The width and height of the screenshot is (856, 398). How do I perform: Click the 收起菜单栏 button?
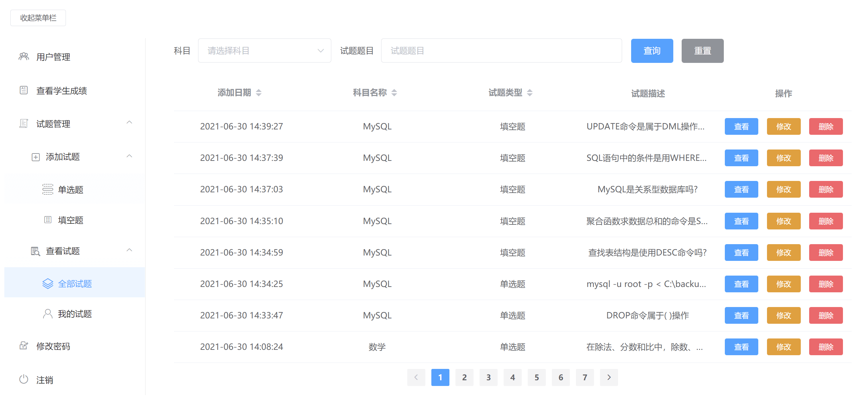pyautogui.click(x=38, y=18)
